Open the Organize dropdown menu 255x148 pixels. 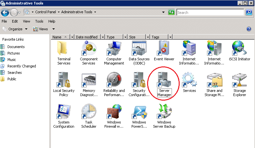[x=15, y=29]
